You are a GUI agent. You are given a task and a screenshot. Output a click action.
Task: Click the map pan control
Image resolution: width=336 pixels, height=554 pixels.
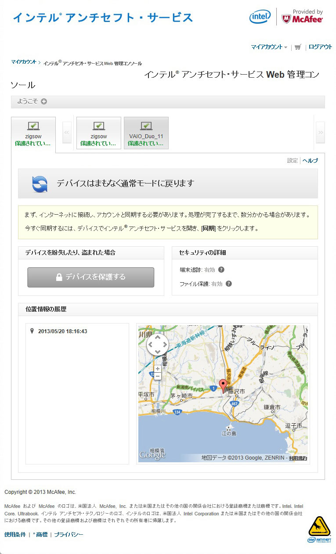coord(158,345)
